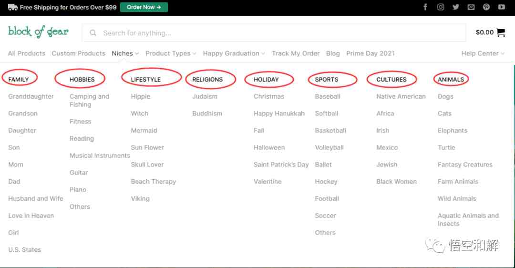Image resolution: width=515 pixels, height=268 pixels.
Task: Select the FAMILY category heading
Action: click(19, 80)
